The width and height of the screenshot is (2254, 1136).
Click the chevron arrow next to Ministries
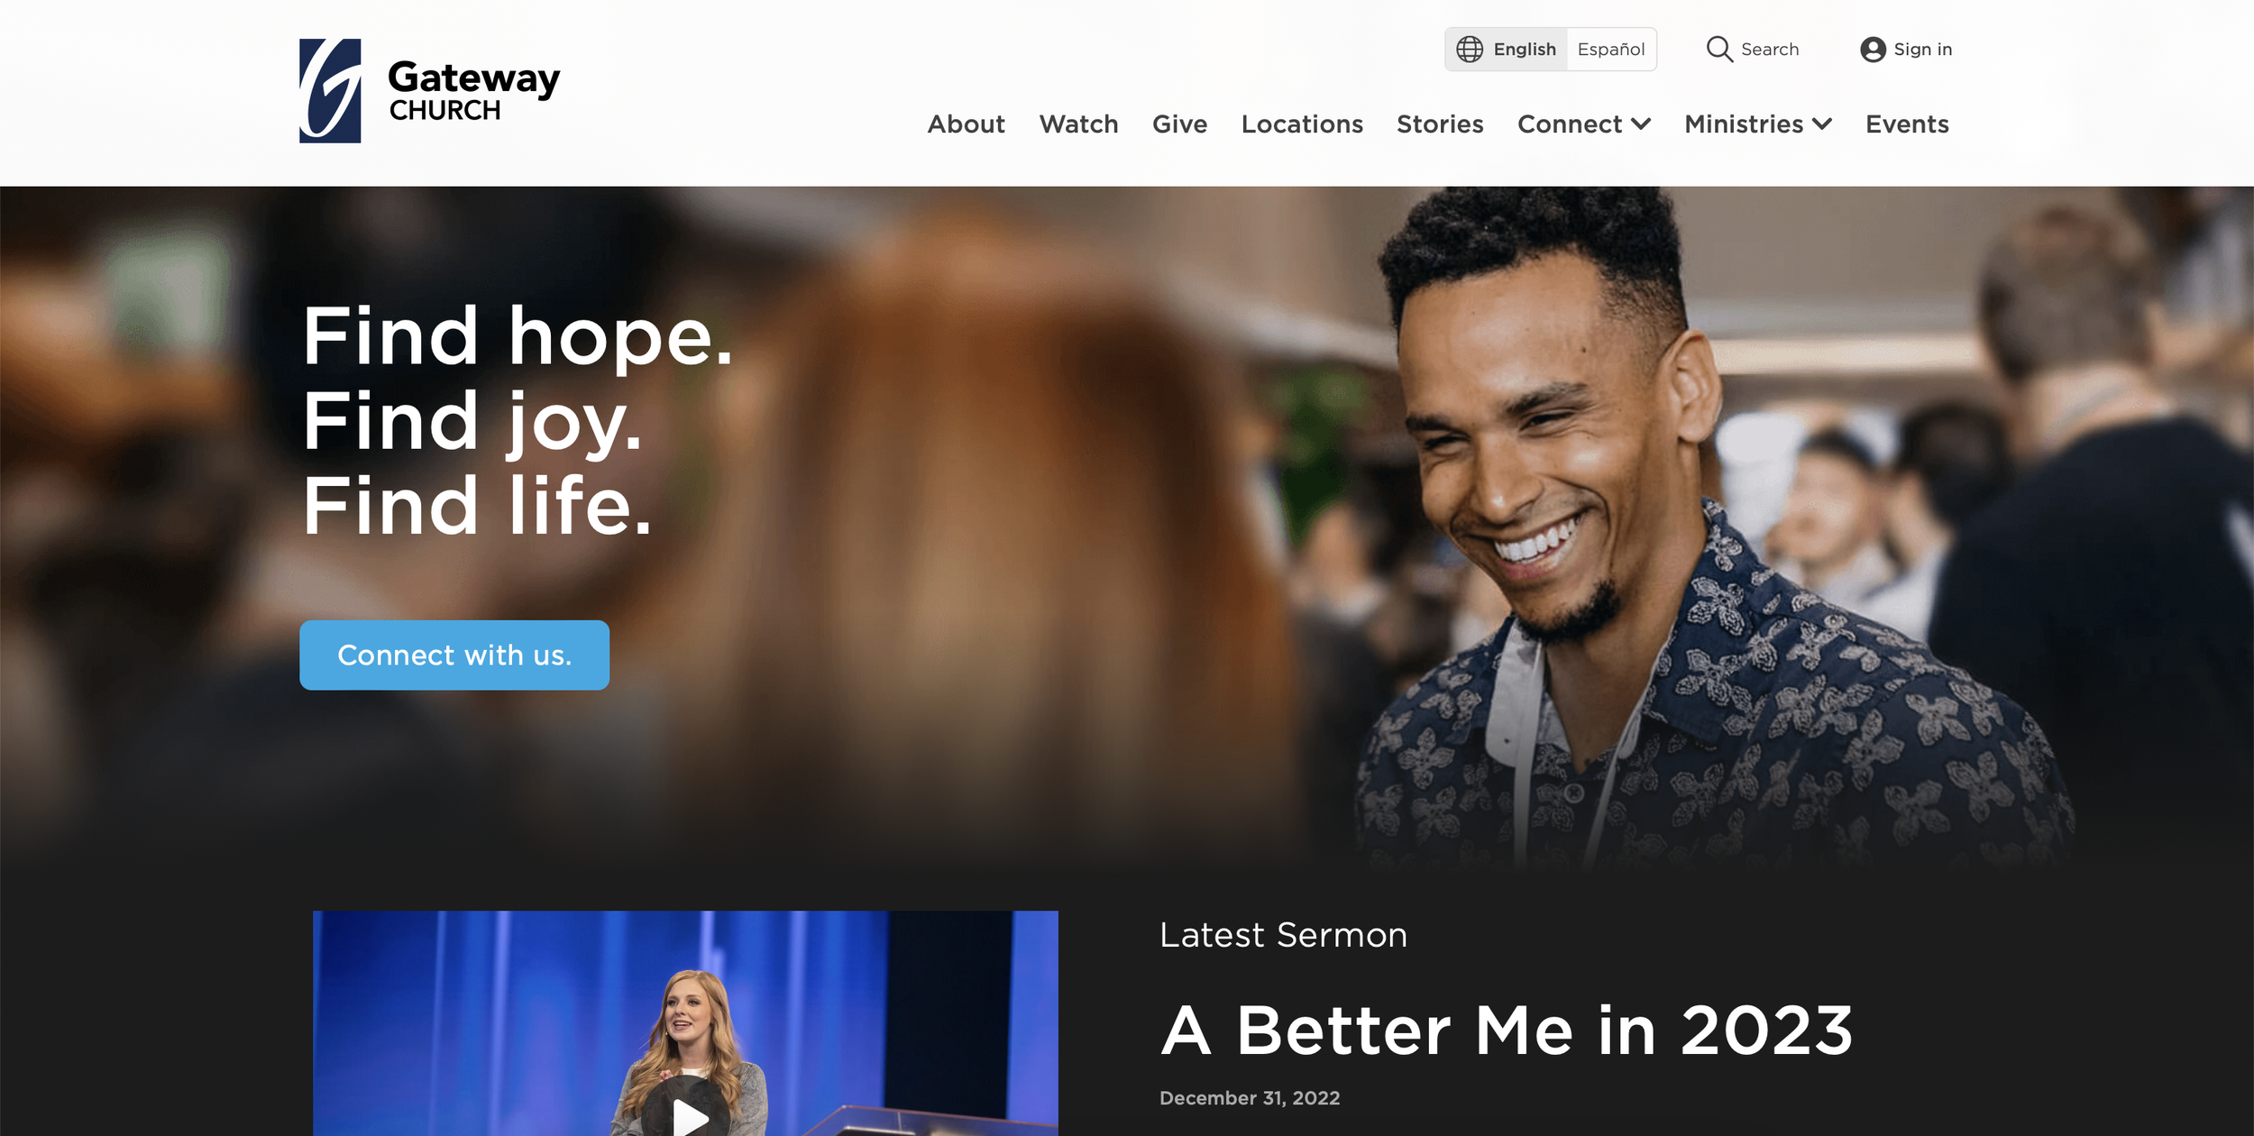(x=1822, y=124)
